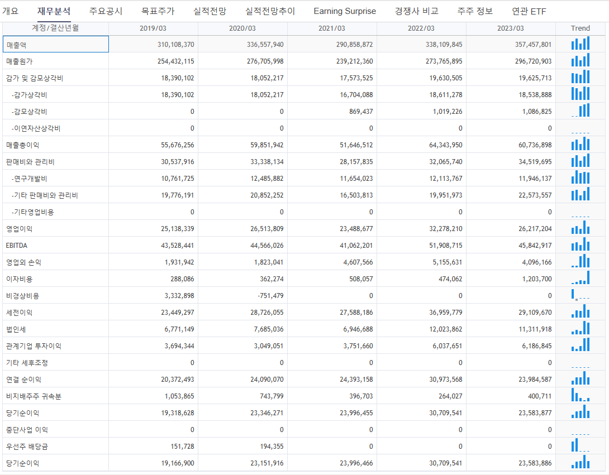Screen dimensions: 609x475
Task: Select the 중단사업 이익 row label
Action: point(27,430)
